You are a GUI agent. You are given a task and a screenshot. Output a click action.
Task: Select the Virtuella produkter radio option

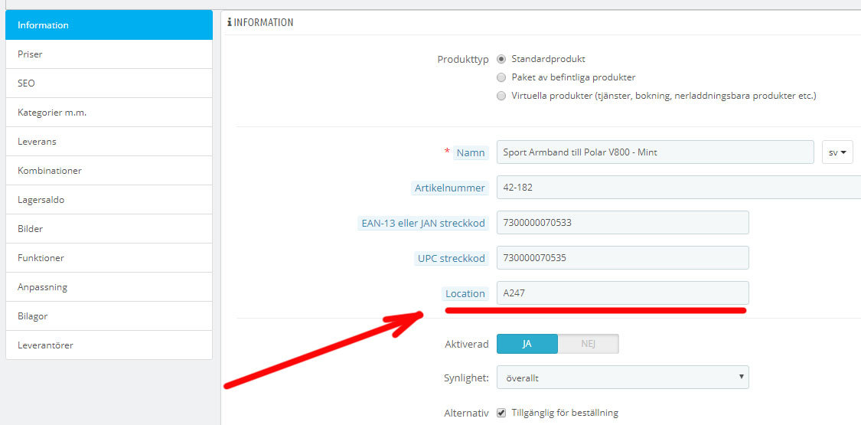501,96
